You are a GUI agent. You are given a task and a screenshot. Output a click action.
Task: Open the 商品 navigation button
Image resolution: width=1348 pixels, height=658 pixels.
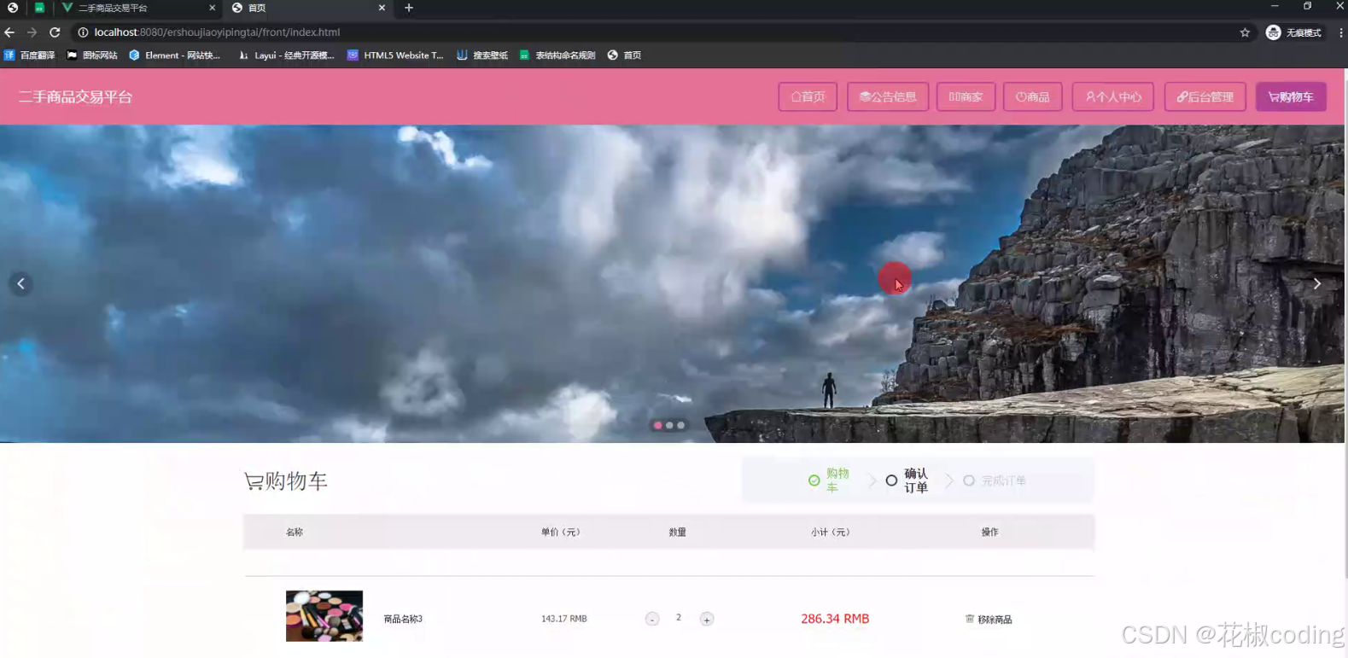point(1032,96)
